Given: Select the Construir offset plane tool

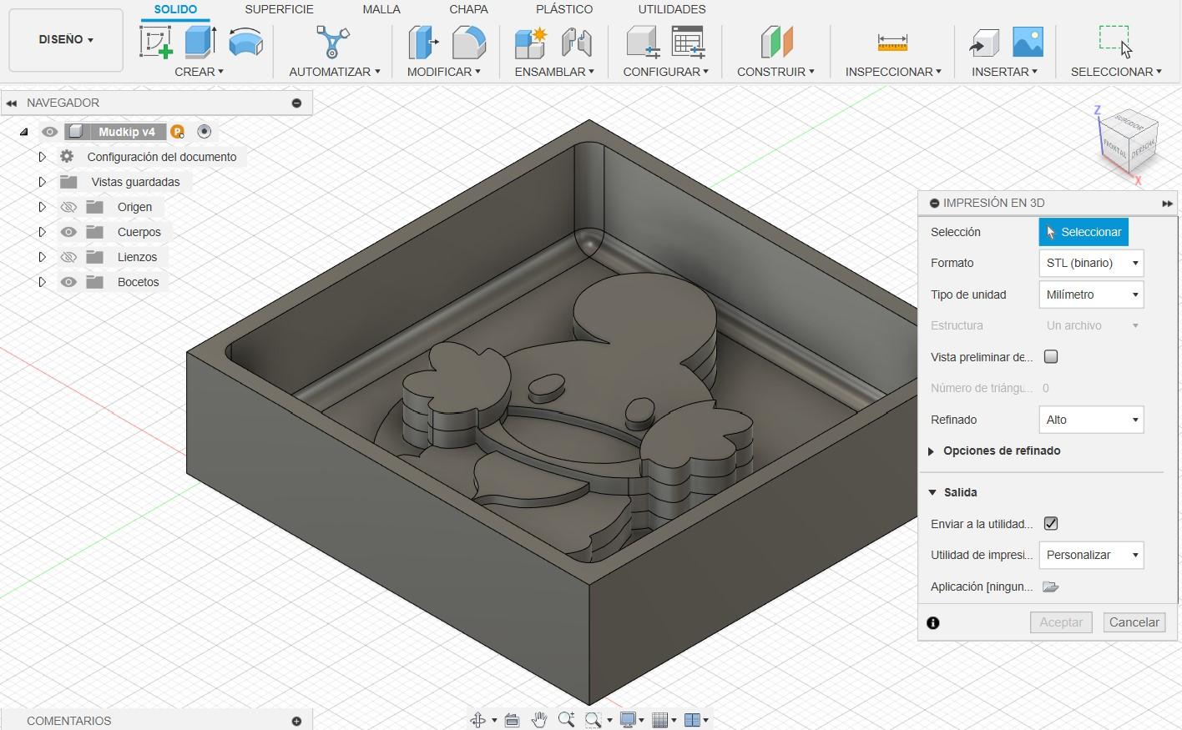Looking at the screenshot, I should [x=776, y=42].
